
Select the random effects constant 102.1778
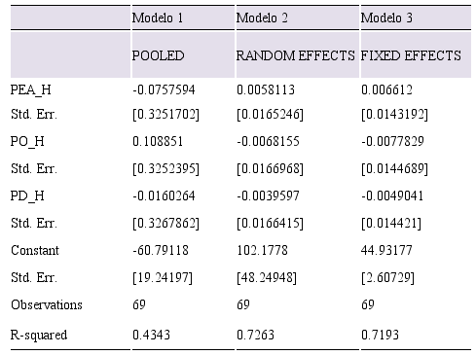pyautogui.click(x=262, y=250)
